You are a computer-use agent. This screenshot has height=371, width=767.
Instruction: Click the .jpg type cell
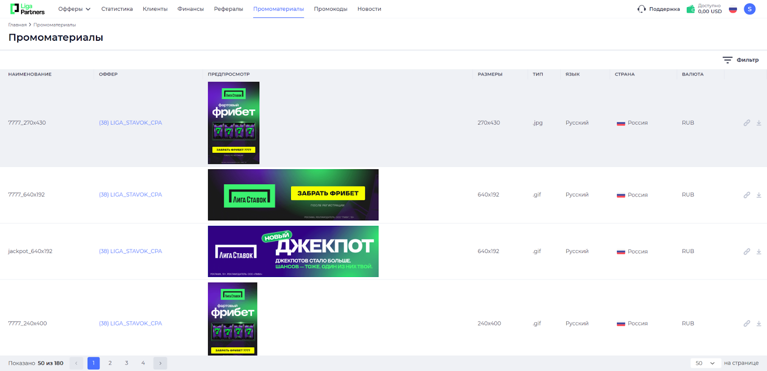(538, 123)
